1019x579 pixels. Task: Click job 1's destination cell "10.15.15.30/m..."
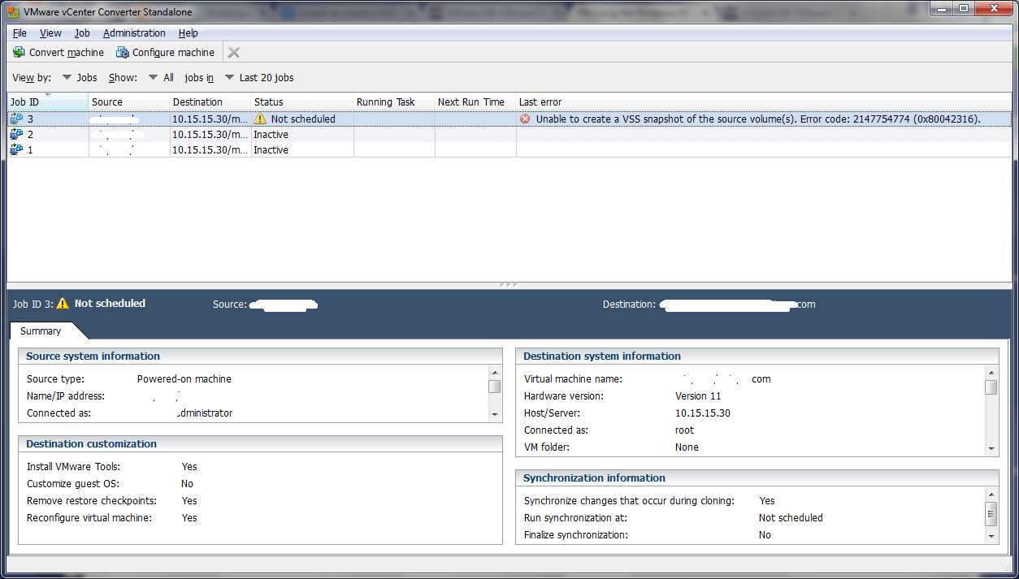point(210,149)
